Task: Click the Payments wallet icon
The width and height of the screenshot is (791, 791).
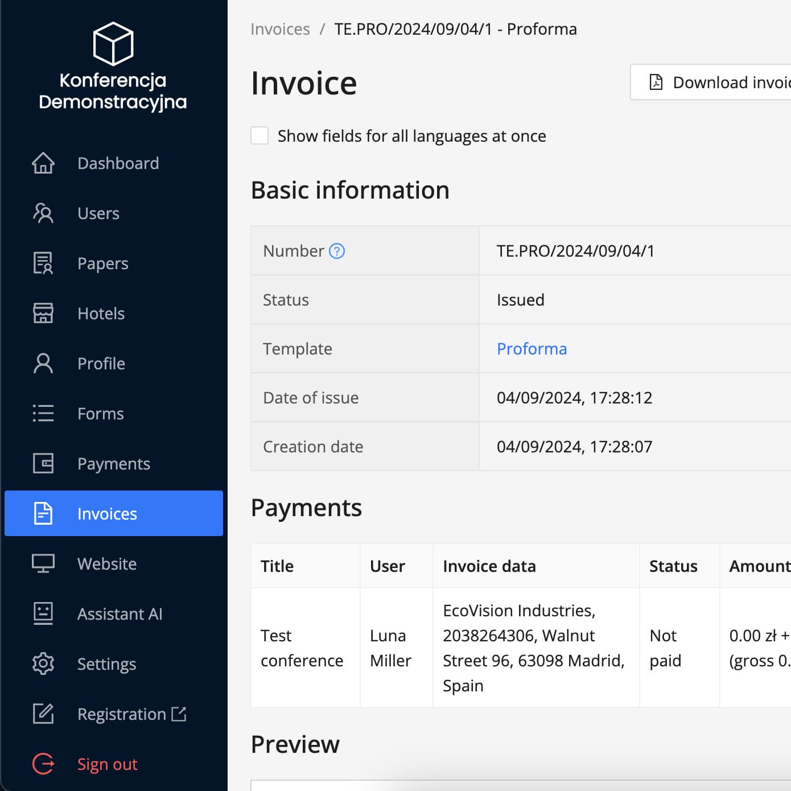Action: point(43,464)
